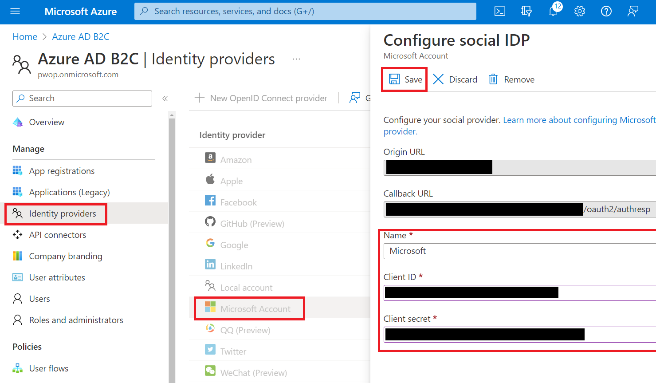Click the Client ID field
This screenshot has width=656, height=383.
coord(520,293)
